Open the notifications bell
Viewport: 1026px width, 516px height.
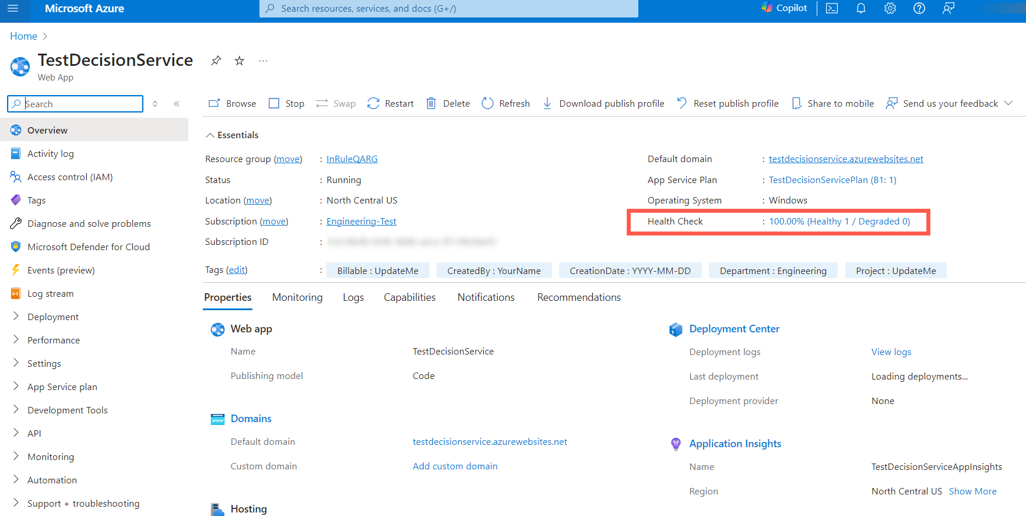click(860, 9)
